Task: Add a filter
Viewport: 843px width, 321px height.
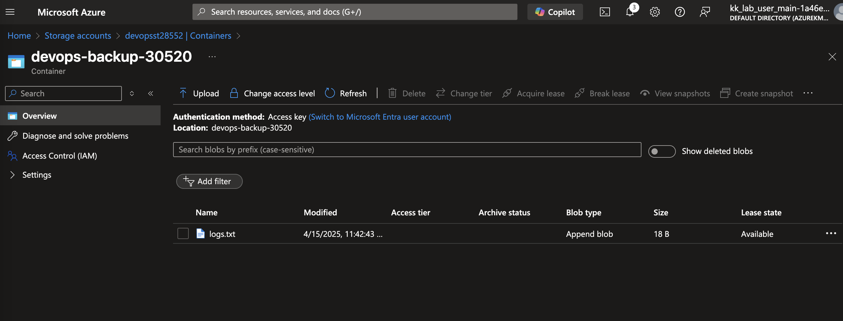Action: tap(209, 181)
